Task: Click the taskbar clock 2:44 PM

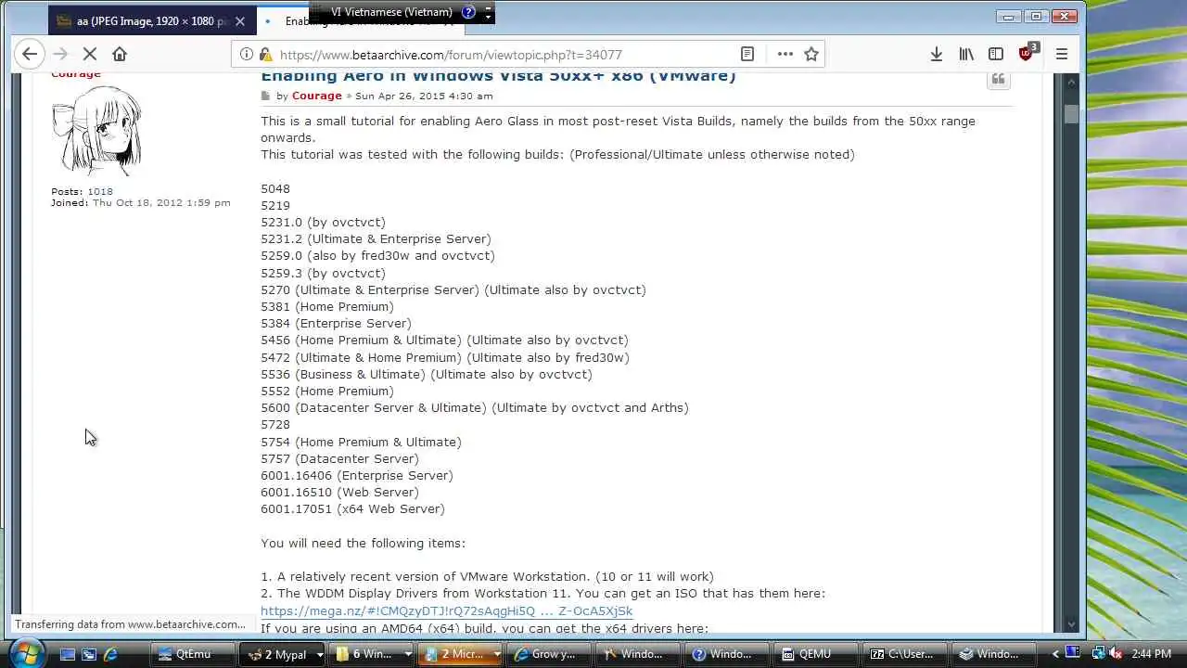Action: (x=1152, y=654)
